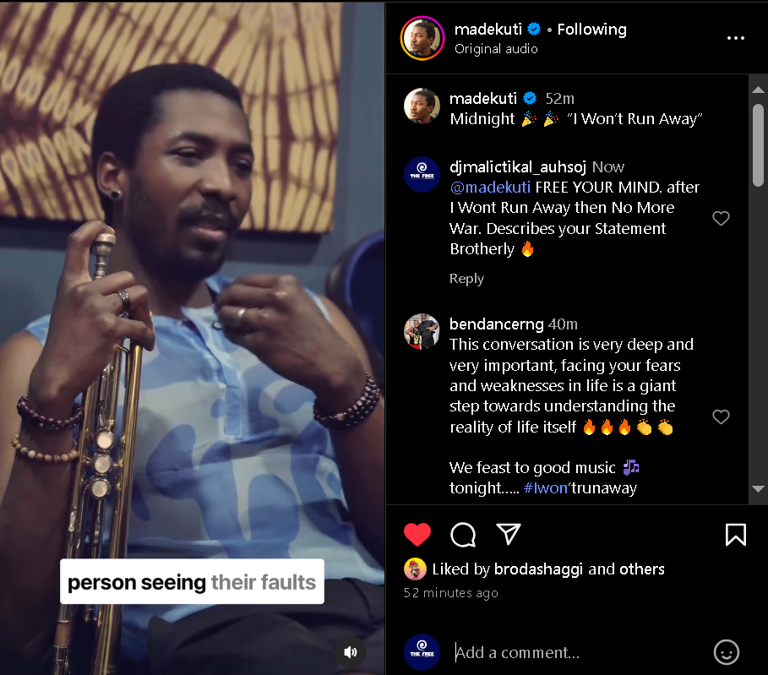The width and height of the screenshot is (768, 675).
Task: Click the Following button in header
Action: pyautogui.click(x=591, y=30)
